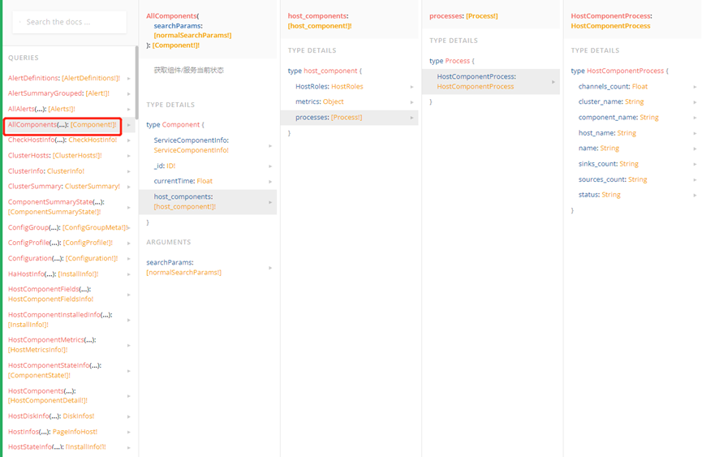Expand arrow next to HostRoles field
Screen dimensions: 702x457
coord(412,87)
